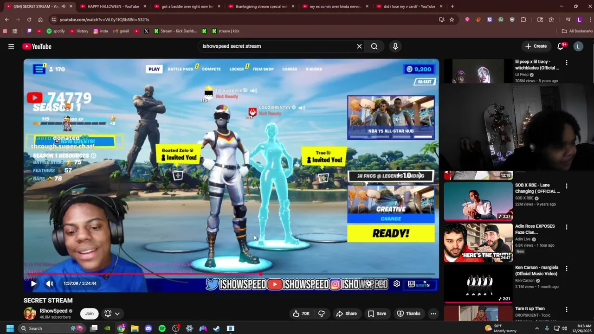
Task: Open Windows Start menu
Action: 10,328
